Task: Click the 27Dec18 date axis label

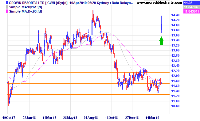Action: click(x=132, y=118)
